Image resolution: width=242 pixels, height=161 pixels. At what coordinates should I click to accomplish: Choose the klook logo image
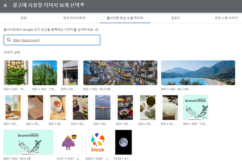(x=98, y=142)
